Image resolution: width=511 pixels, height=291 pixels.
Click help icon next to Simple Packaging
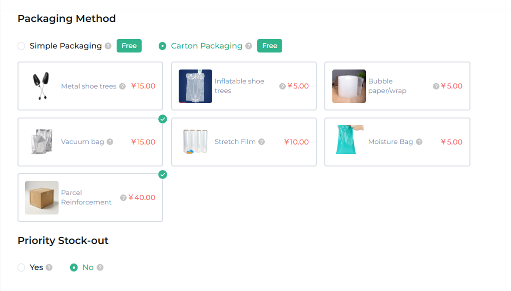coord(108,46)
